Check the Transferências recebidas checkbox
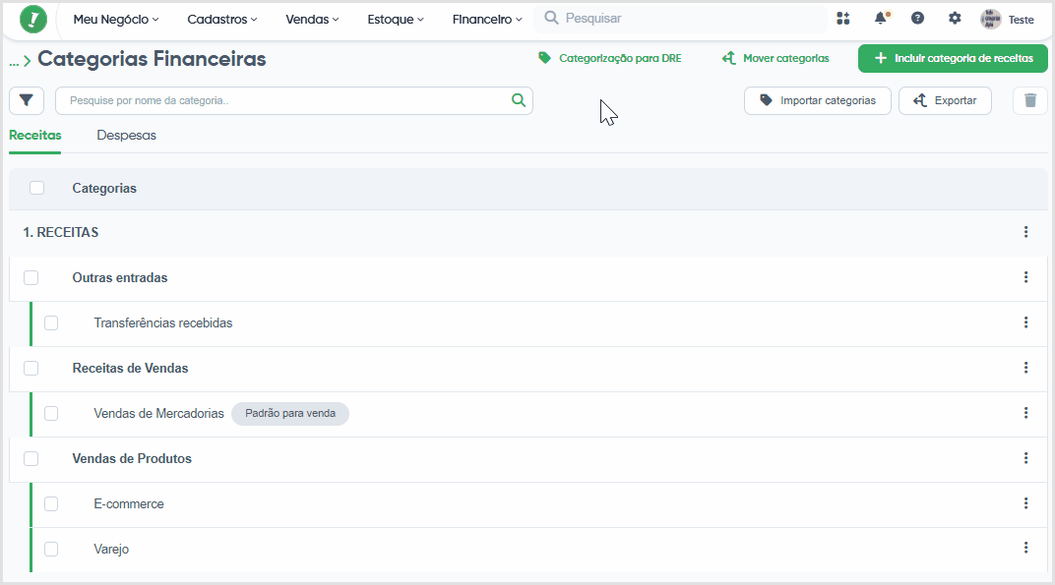1055x585 pixels. click(x=51, y=322)
